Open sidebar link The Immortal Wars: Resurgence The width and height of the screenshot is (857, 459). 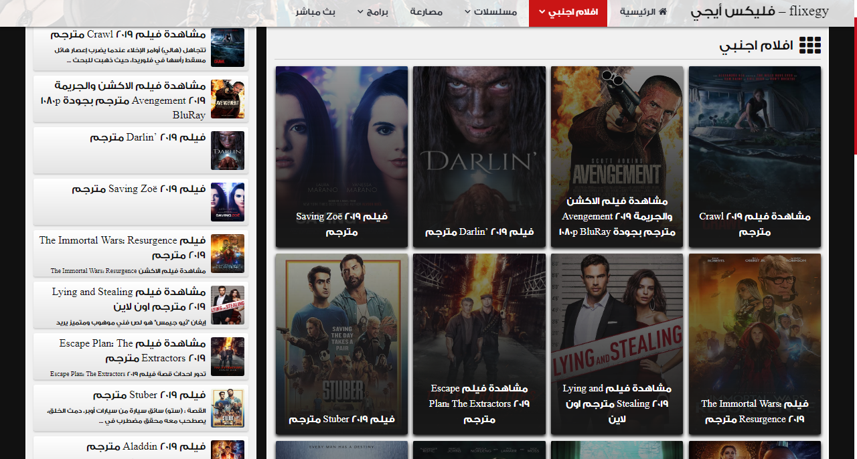[x=123, y=248]
